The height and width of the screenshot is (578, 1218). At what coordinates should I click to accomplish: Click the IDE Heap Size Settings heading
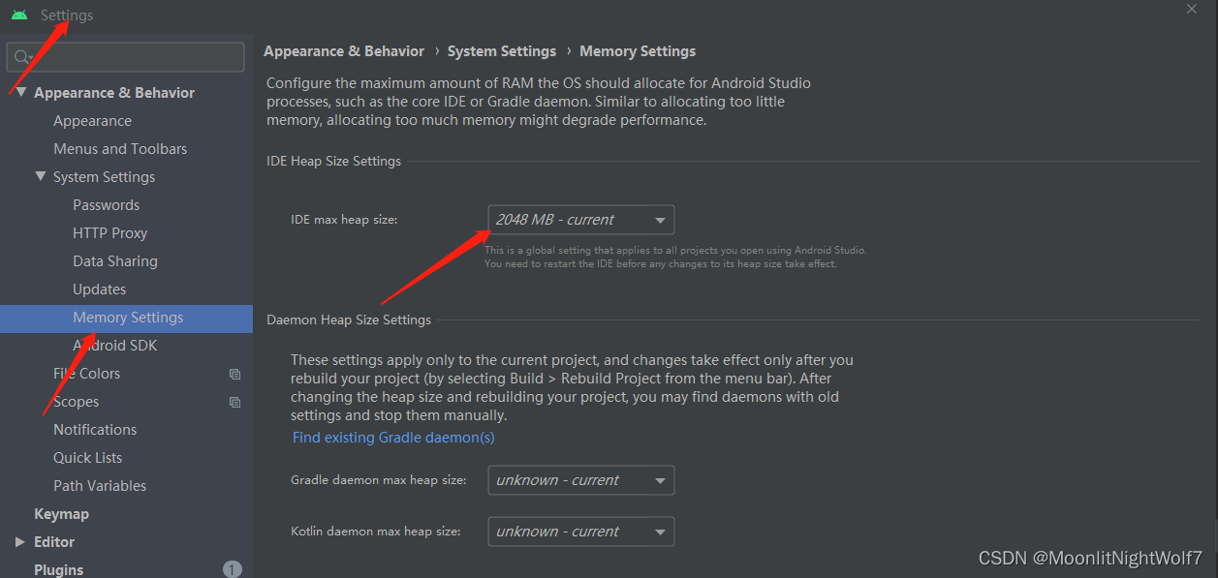[333, 162]
